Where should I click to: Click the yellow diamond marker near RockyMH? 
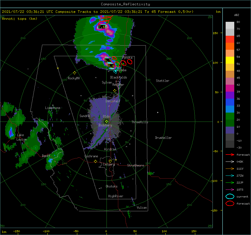pyautogui.click(x=74, y=73)
